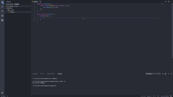The width and height of the screenshot is (173, 97).
Task: Change end-of-line sequence CRLF
Action: [x=158, y=96]
